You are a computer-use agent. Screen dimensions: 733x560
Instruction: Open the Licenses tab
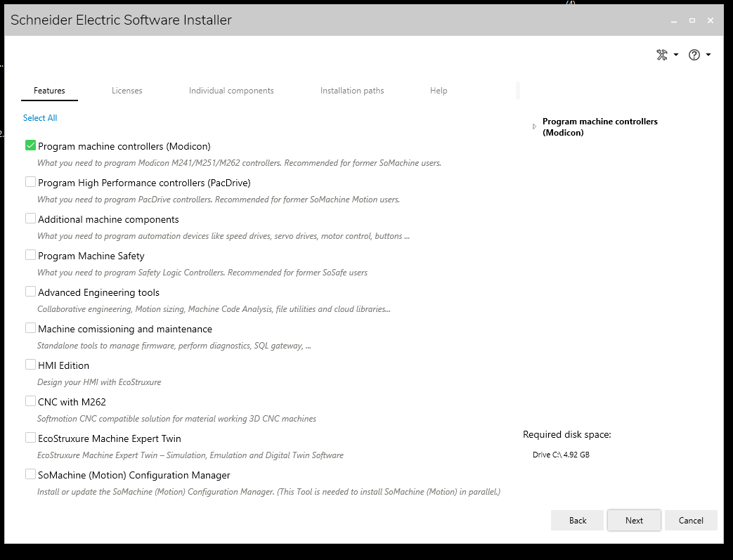click(x=127, y=91)
